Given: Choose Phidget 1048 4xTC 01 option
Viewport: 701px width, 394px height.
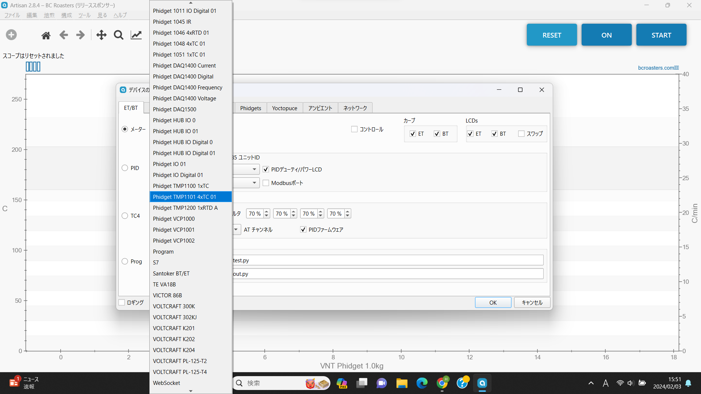Looking at the screenshot, I should click(191, 43).
